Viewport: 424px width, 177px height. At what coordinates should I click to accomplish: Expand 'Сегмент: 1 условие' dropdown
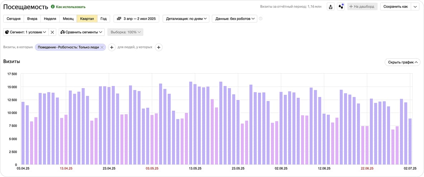coord(26,32)
